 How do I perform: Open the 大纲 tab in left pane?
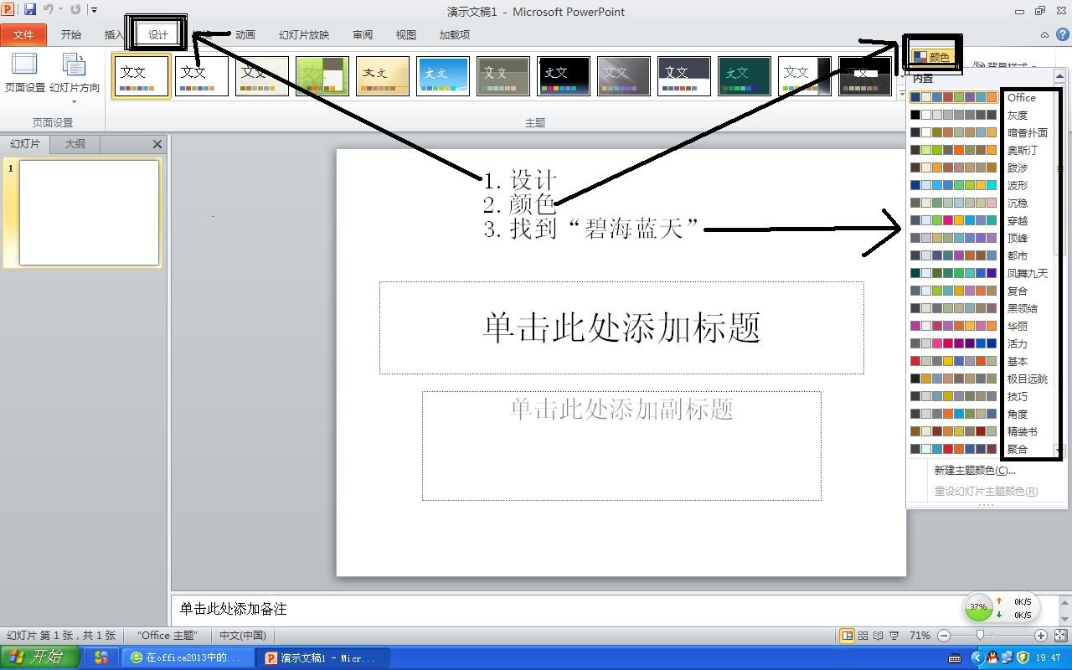tap(74, 143)
